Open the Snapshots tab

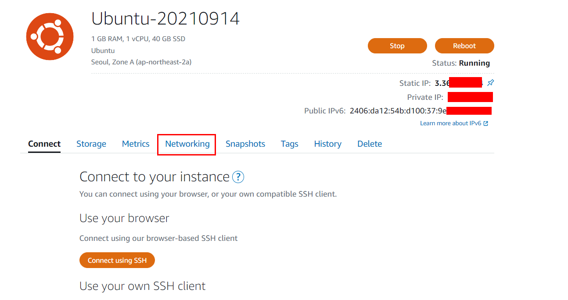[245, 144]
